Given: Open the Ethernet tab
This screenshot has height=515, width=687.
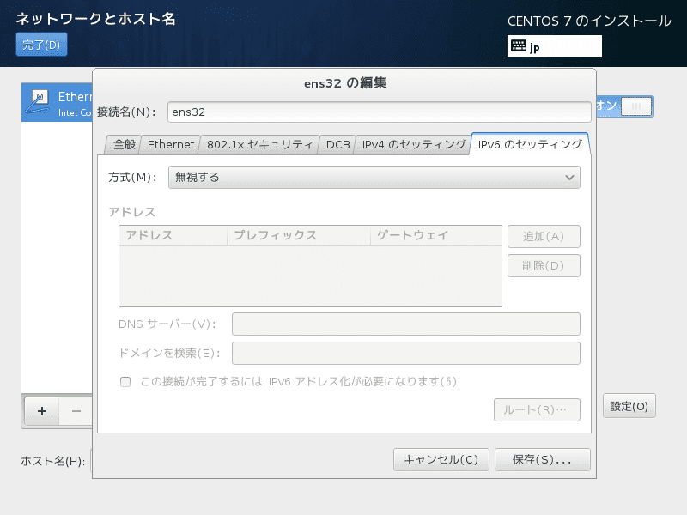Looking at the screenshot, I should [x=171, y=145].
